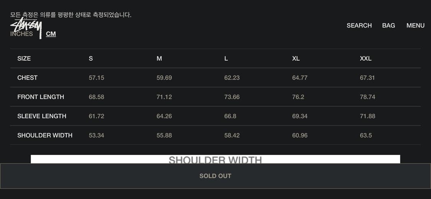Select the XL size column header

click(x=296, y=59)
